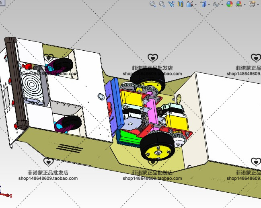Click the Previous View icon
261x208 pixels.
171,4
